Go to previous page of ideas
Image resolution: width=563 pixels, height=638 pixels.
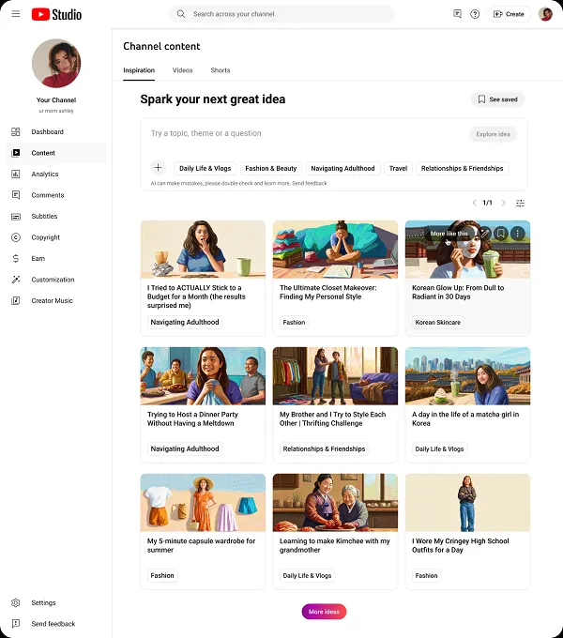(474, 203)
